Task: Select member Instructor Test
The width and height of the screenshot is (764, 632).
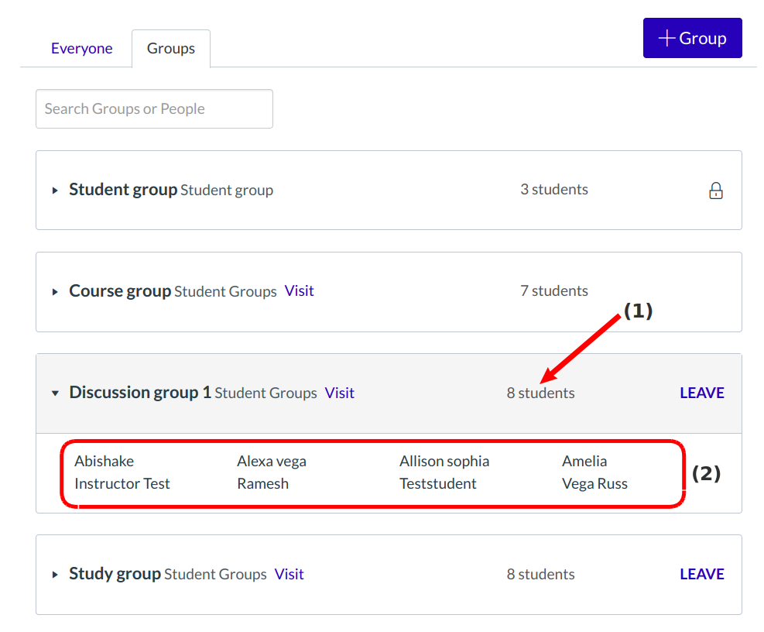Action: [x=122, y=483]
